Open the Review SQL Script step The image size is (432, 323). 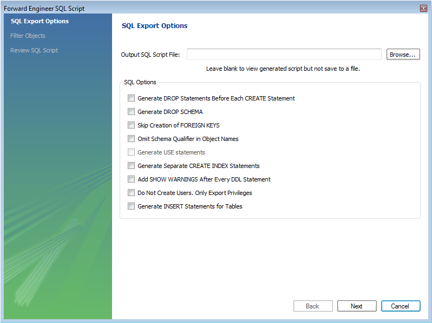[x=34, y=50]
